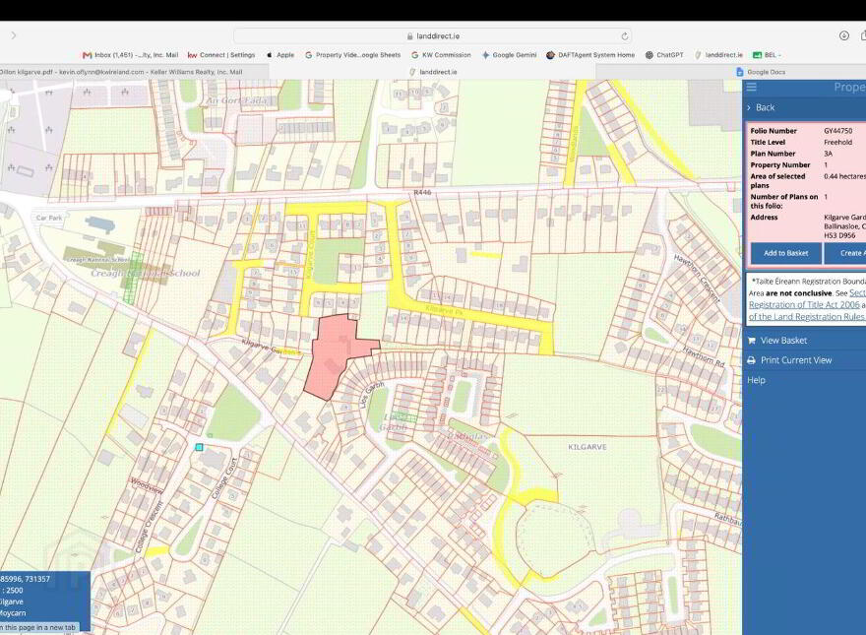The image size is (866, 635).
Task: Open the Apple bookmark
Action: point(280,55)
